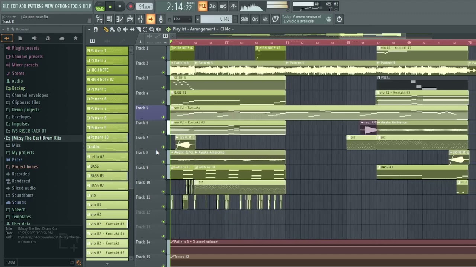The image size is (476, 267).
Task: Click the red record button
Action: click(131, 6)
